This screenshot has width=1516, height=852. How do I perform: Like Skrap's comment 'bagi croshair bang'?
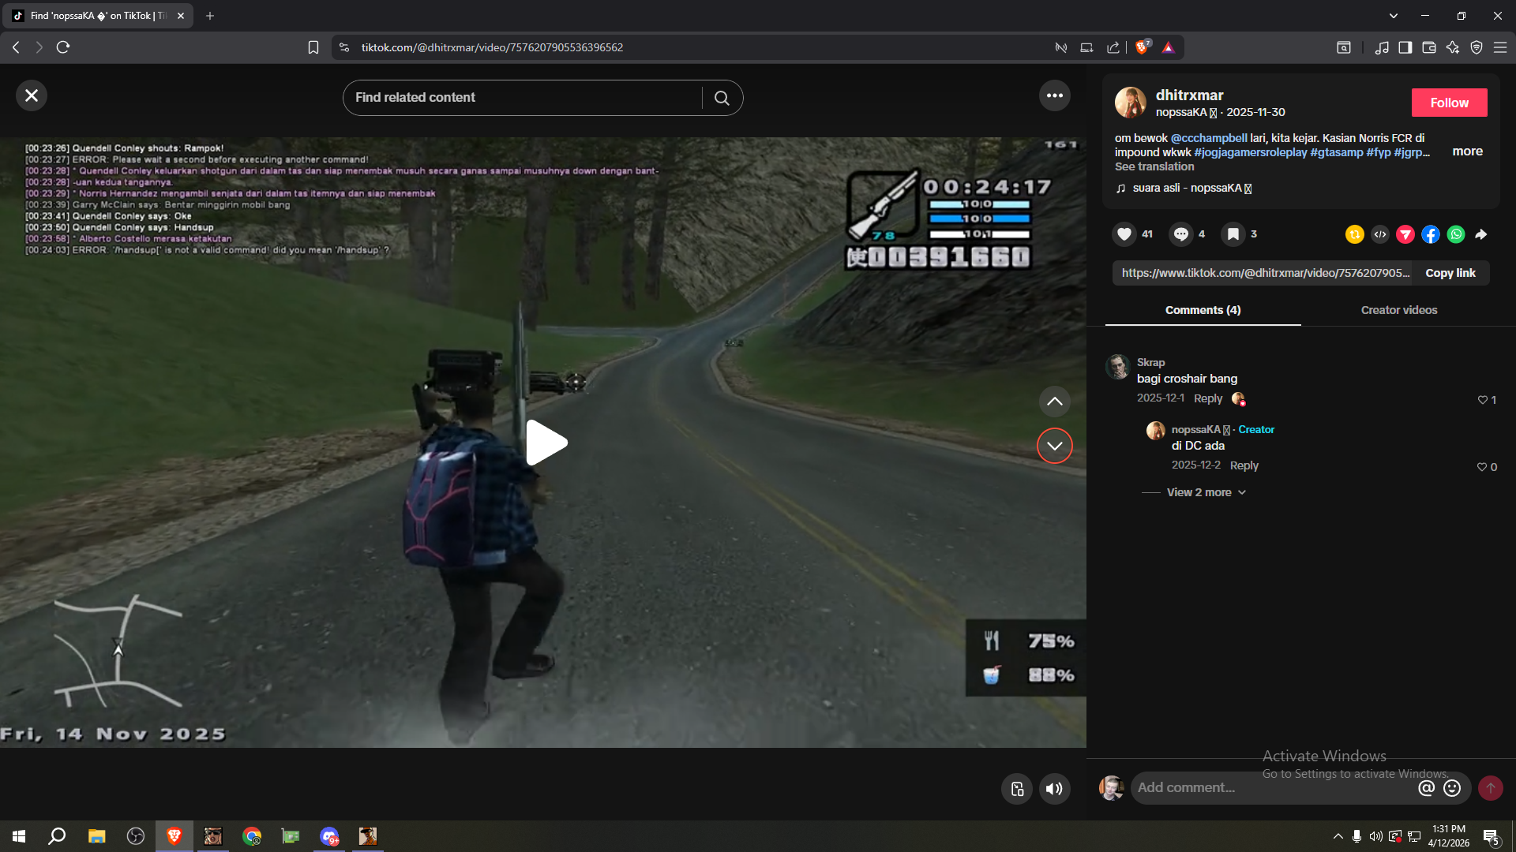coord(1483,400)
